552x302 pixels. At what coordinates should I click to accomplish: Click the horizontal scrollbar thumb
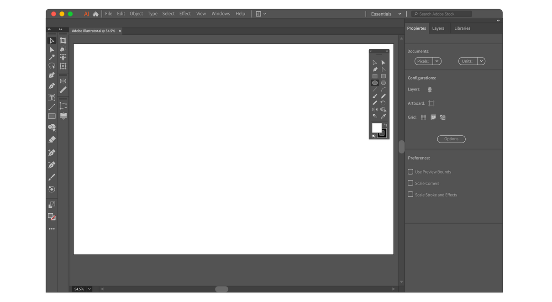[221, 289]
